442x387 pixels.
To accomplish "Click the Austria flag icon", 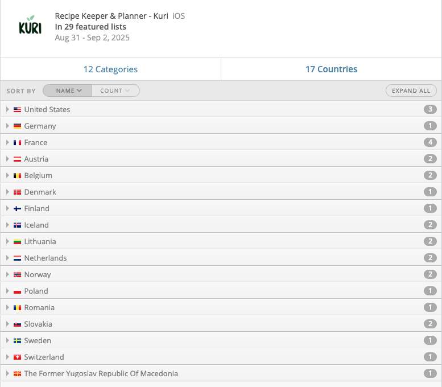I will [17, 159].
